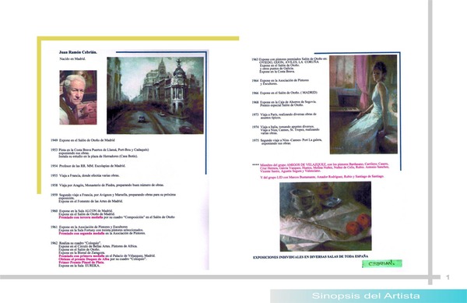
Task: Click the page number 1
Action: click(x=448, y=277)
